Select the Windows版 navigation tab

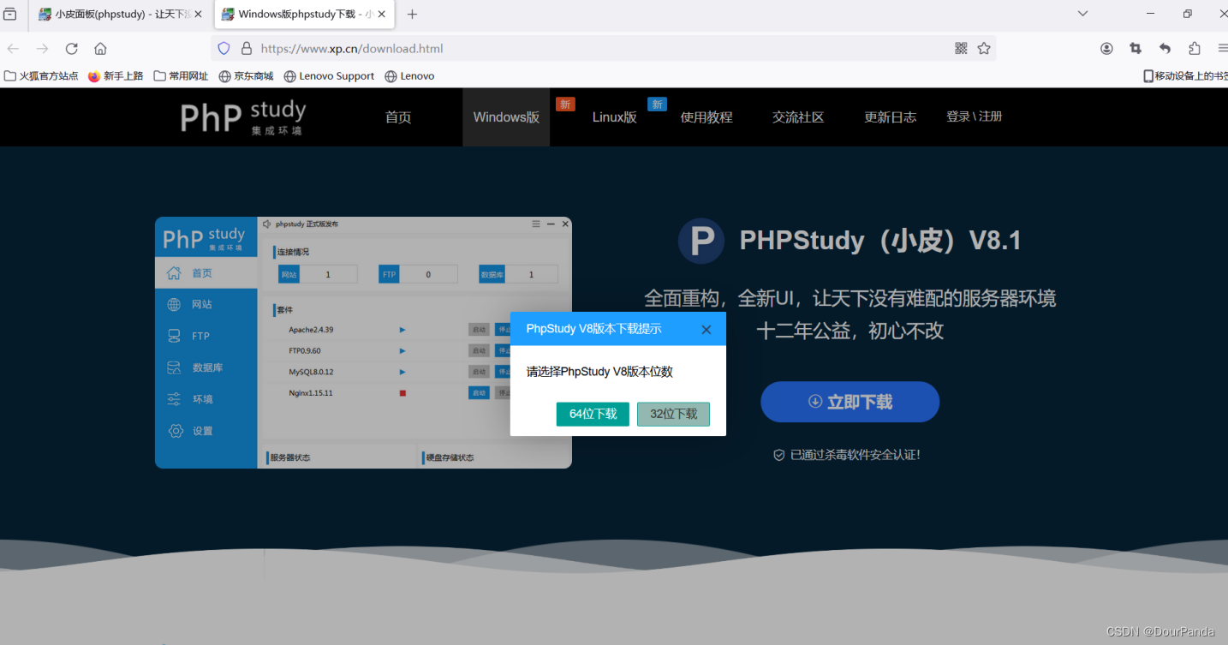(x=506, y=117)
